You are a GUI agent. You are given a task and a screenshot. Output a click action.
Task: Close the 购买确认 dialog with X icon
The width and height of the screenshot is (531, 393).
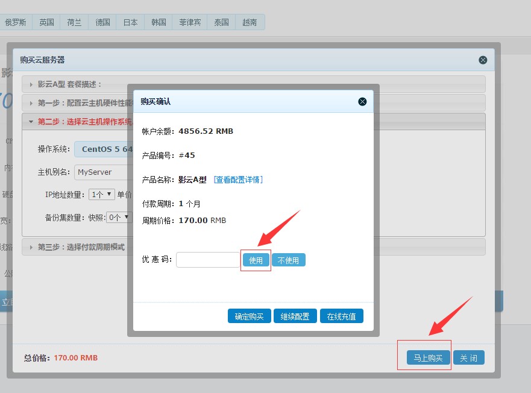point(362,102)
